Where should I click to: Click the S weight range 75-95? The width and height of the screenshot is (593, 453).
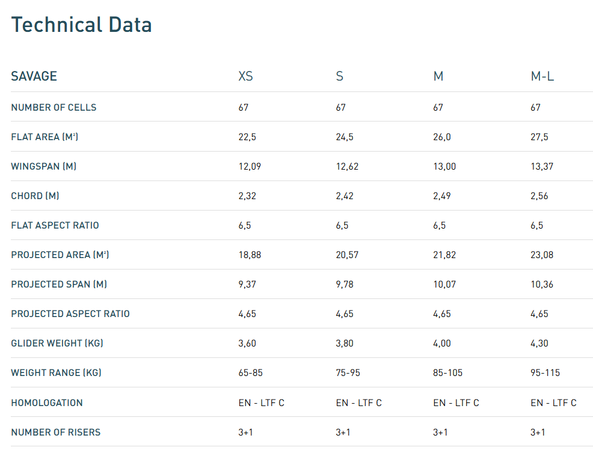pyautogui.click(x=348, y=373)
